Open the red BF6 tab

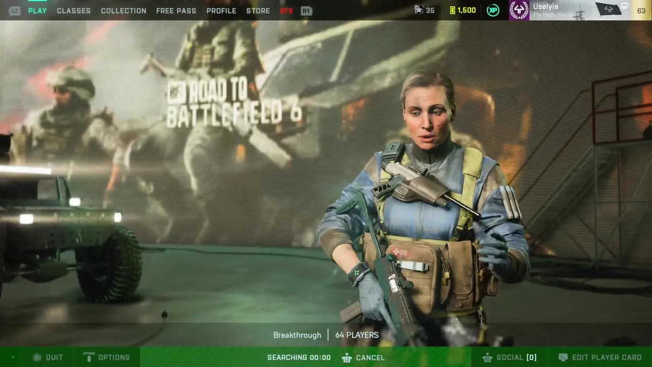click(286, 11)
